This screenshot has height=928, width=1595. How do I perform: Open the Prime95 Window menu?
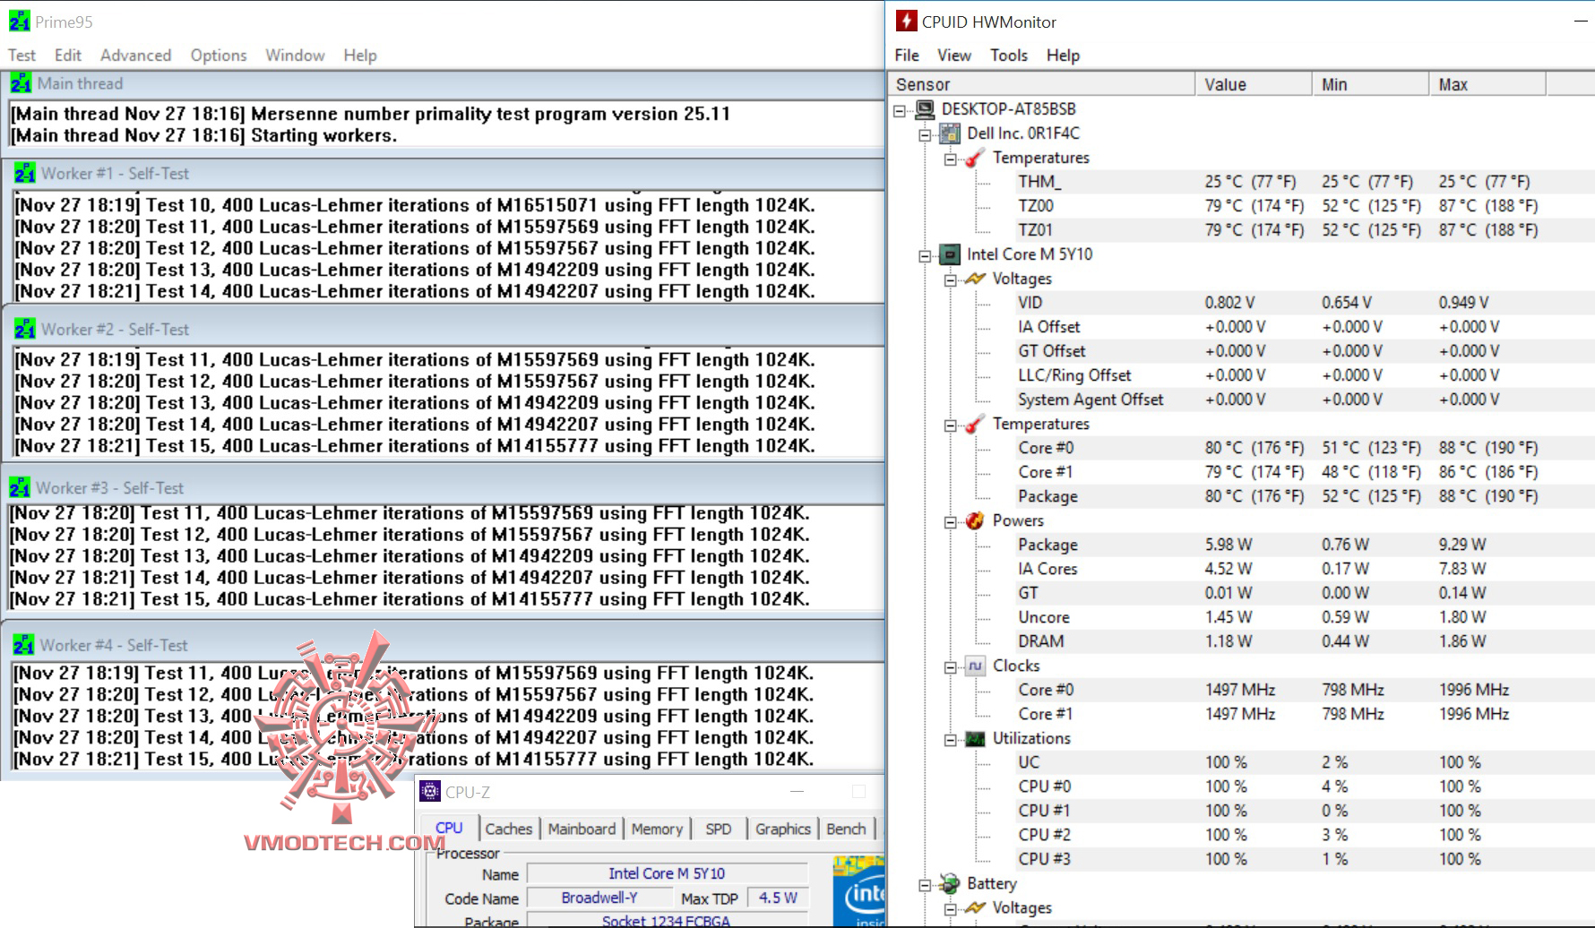[295, 56]
